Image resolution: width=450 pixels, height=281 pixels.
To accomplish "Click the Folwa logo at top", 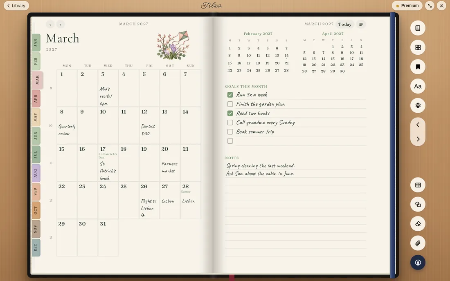I will click(x=211, y=5).
